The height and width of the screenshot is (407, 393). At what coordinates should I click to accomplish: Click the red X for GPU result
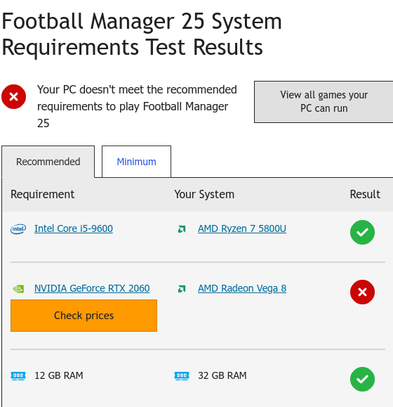(x=362, y=292)
